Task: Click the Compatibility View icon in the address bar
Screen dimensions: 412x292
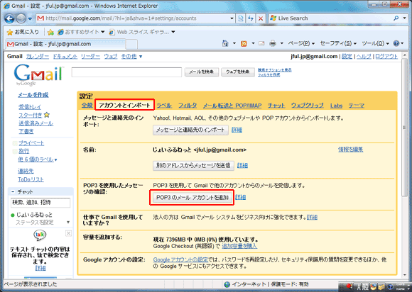Action: (240, 18)
